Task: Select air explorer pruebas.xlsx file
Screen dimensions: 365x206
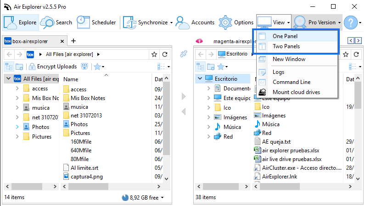Action: click(x=291, y=150)
